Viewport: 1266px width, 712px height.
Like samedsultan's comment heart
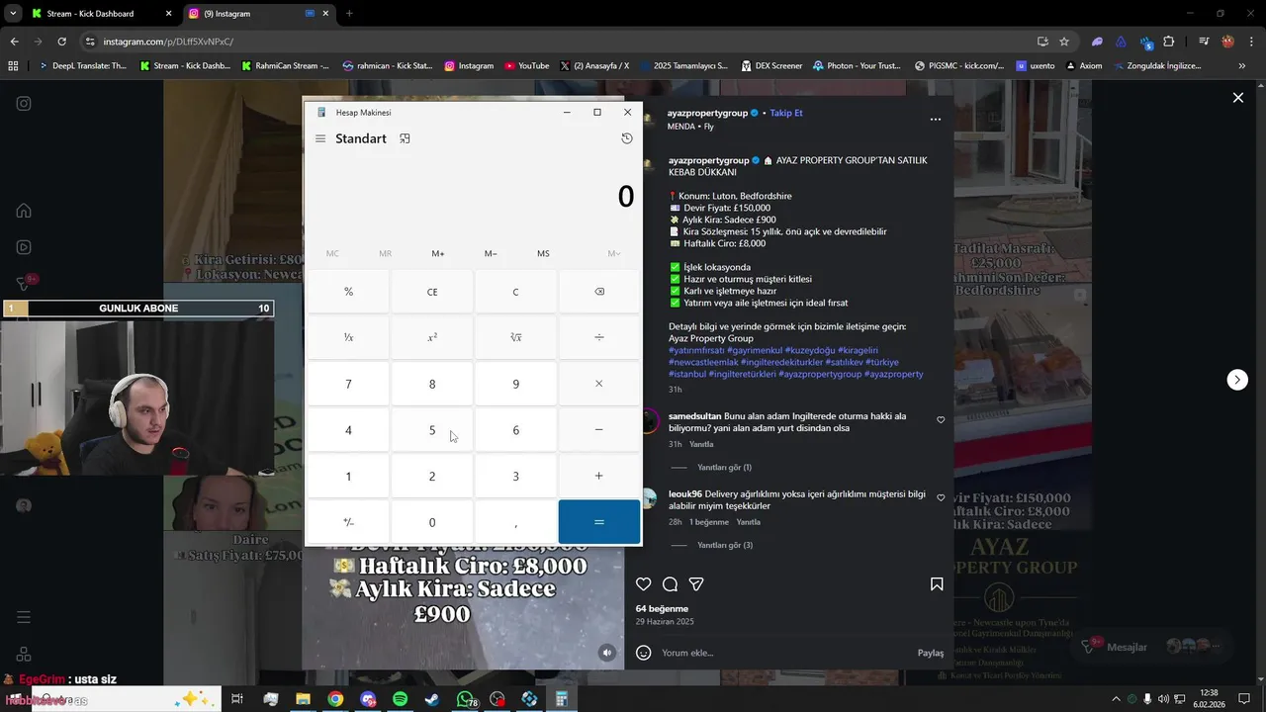pos(941,420)
